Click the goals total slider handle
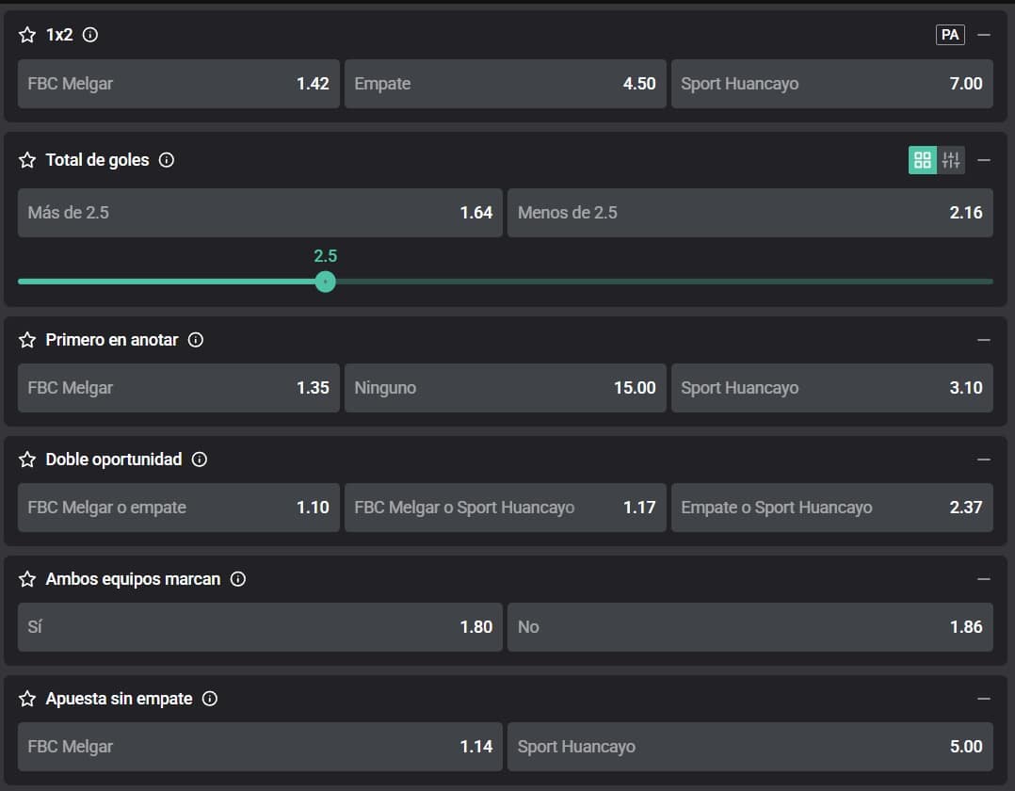The height and width of the screenshot is (791, 1015). (325, 282)
